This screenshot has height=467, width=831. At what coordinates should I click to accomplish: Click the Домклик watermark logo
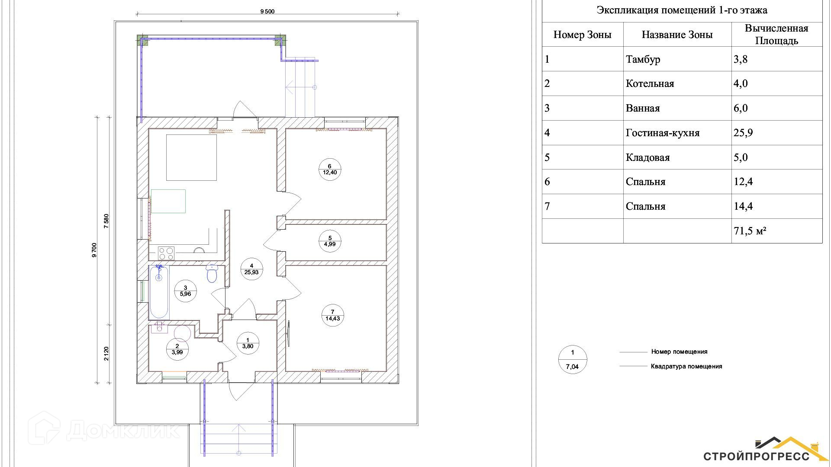(x=104, y=429)
